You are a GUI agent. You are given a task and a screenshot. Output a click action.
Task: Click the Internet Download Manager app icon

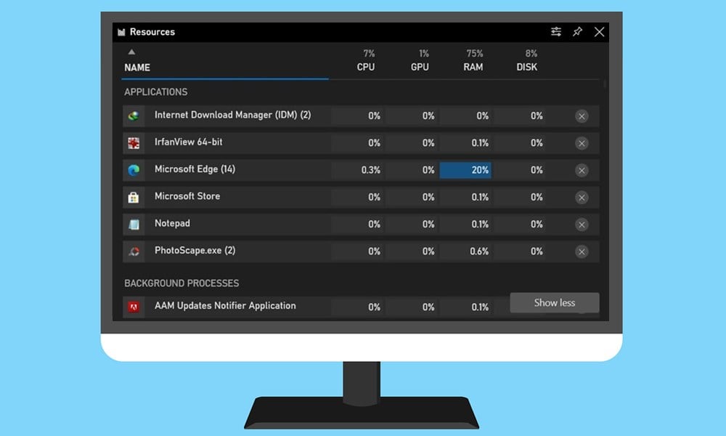click(x=134, y=116)
